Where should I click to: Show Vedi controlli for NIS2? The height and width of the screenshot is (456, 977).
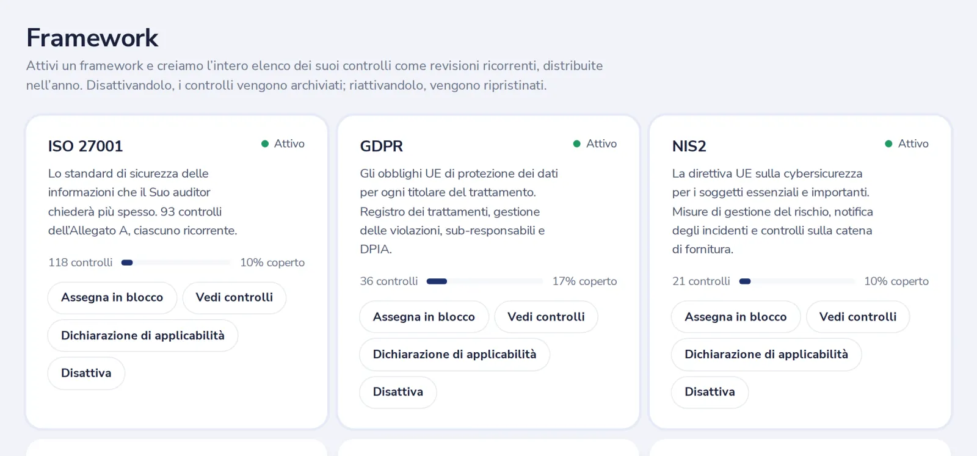click(x=858, y=317)
